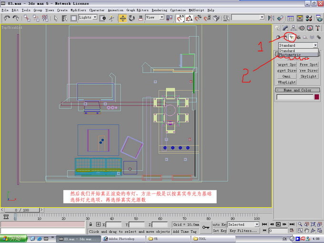
Task: Click the Align tool icon
Action: coord(280,18)
